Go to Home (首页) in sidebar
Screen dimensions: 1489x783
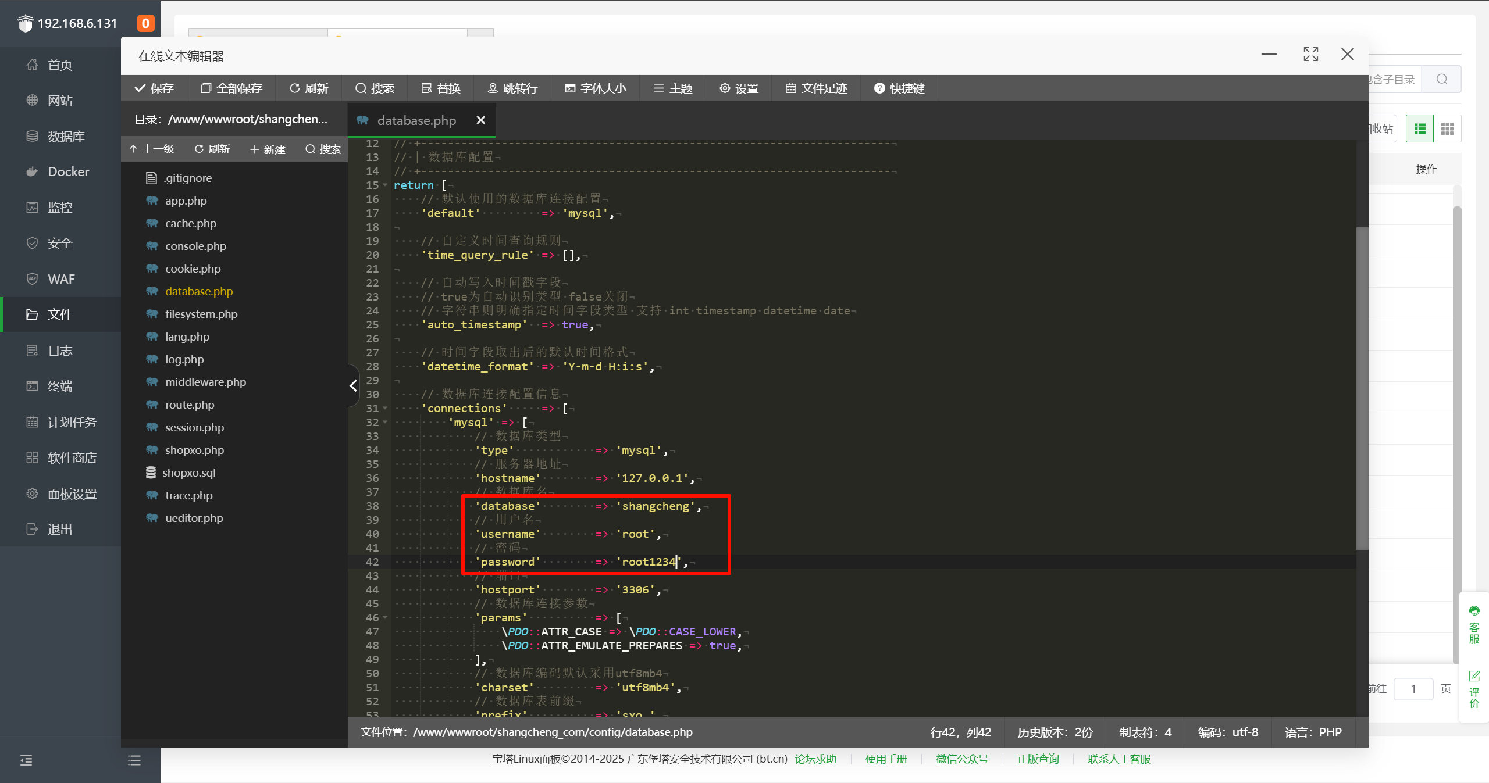coord(60,65)
